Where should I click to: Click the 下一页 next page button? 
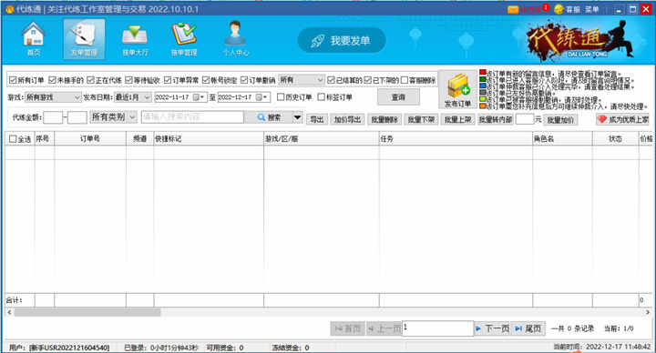pos(492,328)
